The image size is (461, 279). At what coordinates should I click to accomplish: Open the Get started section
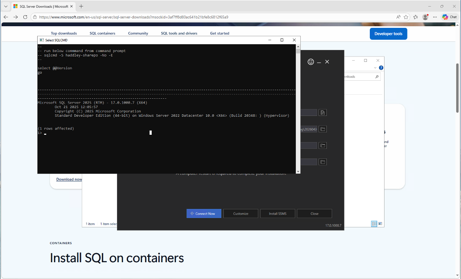(x=220, y=33)
